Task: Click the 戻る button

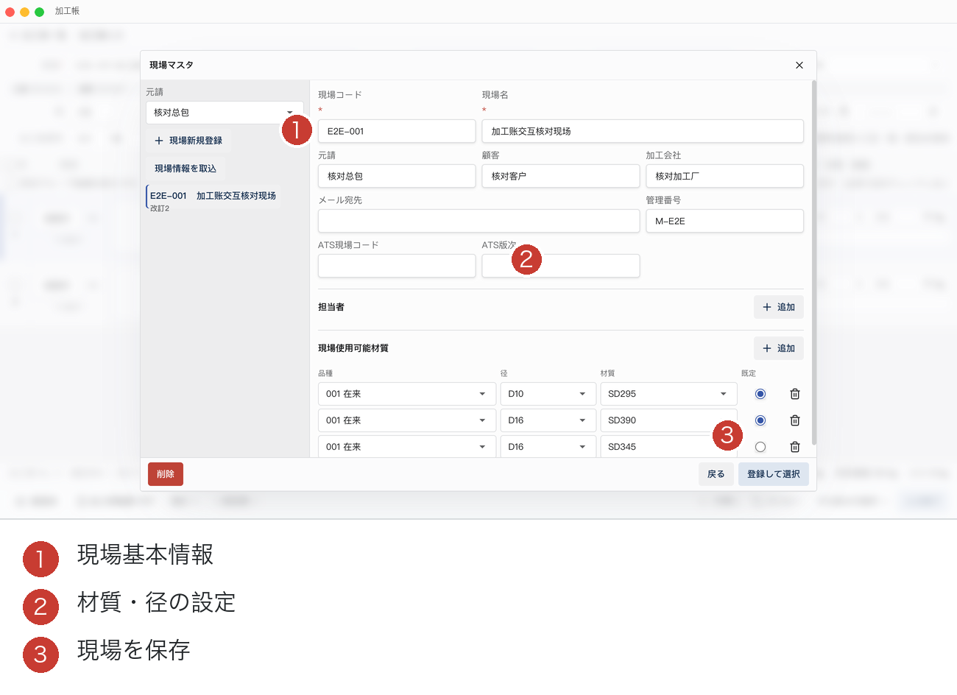Action: (x=716, y=474)
